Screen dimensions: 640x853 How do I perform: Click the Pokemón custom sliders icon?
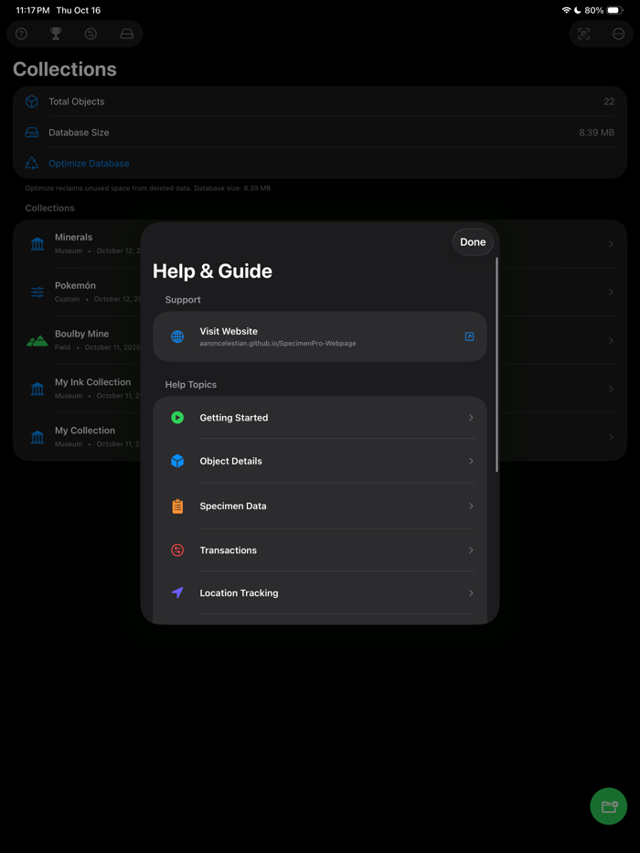pos(37,293)
